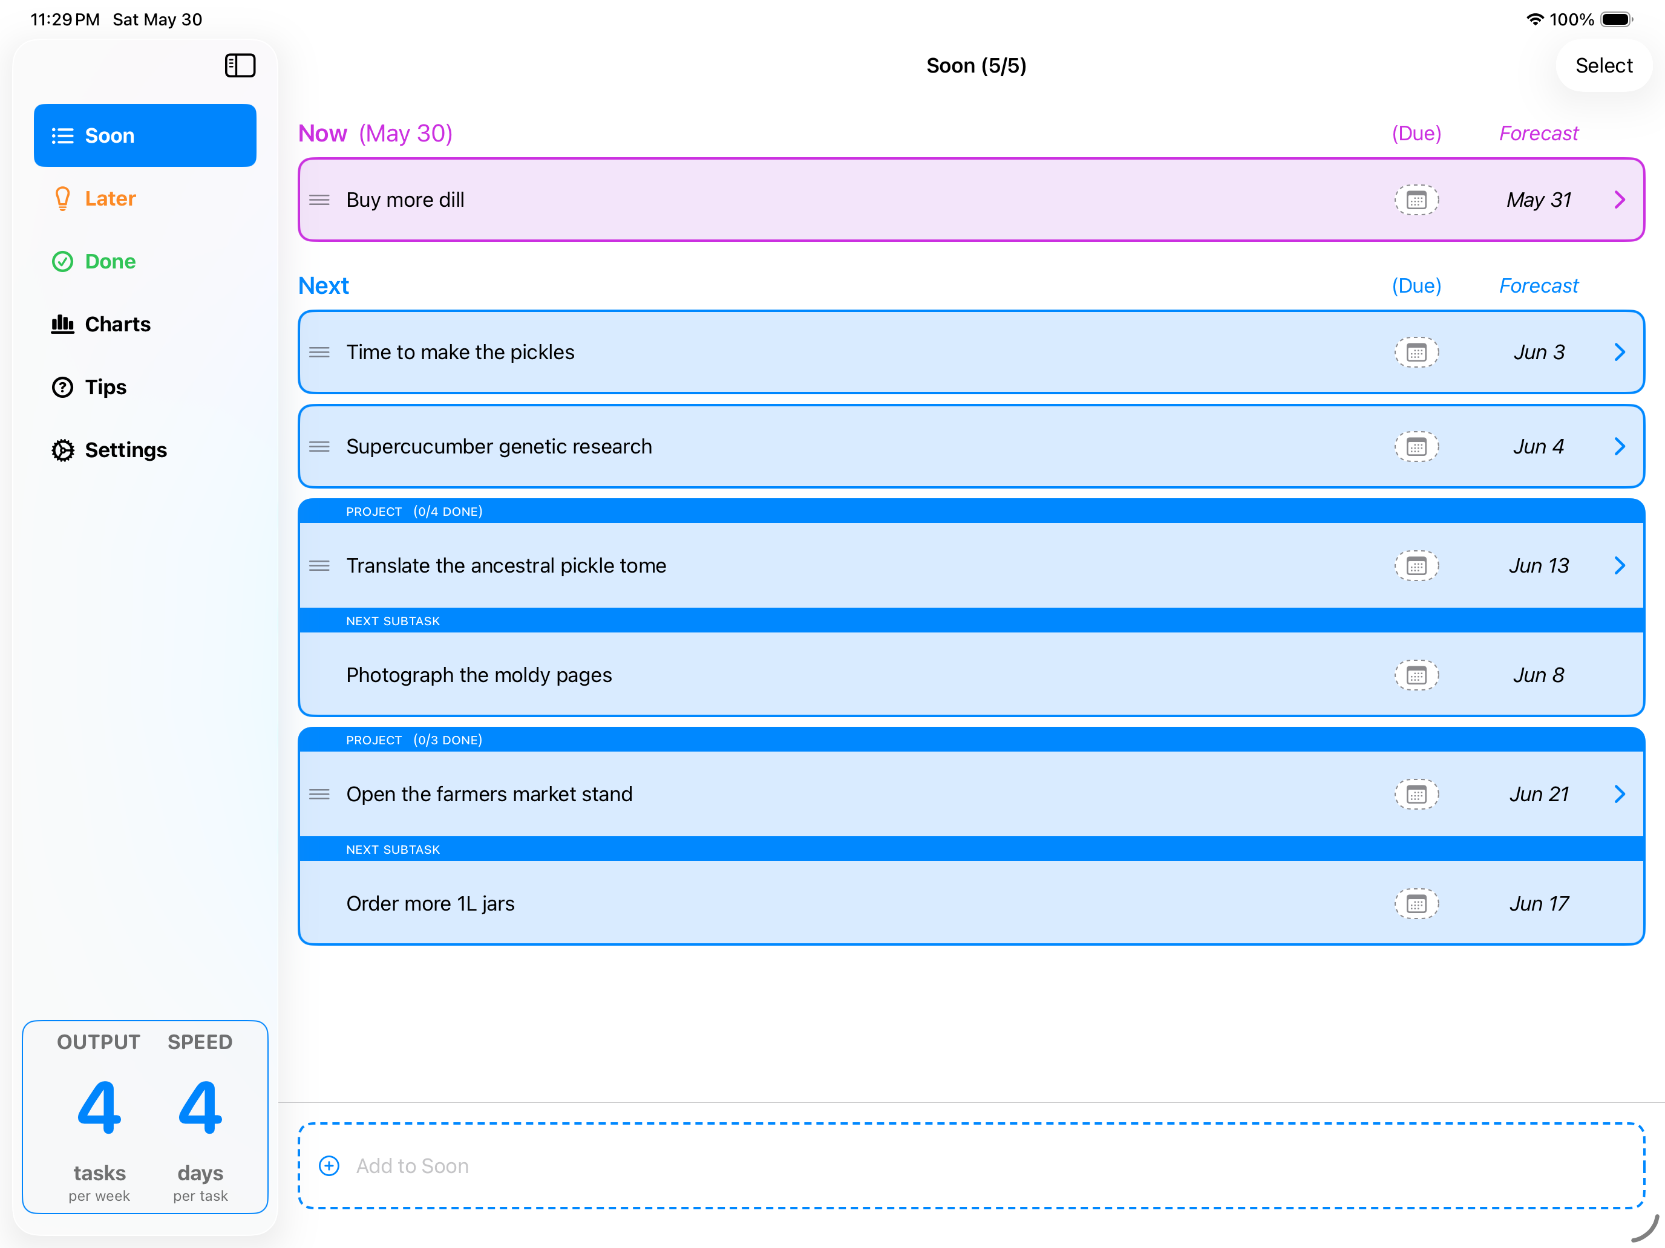Expand chevron for Translate the ancestral pickle tome
The height and width of the screenshot is (1248, 1665).
pyautogui.click(x=1620, y=566)
